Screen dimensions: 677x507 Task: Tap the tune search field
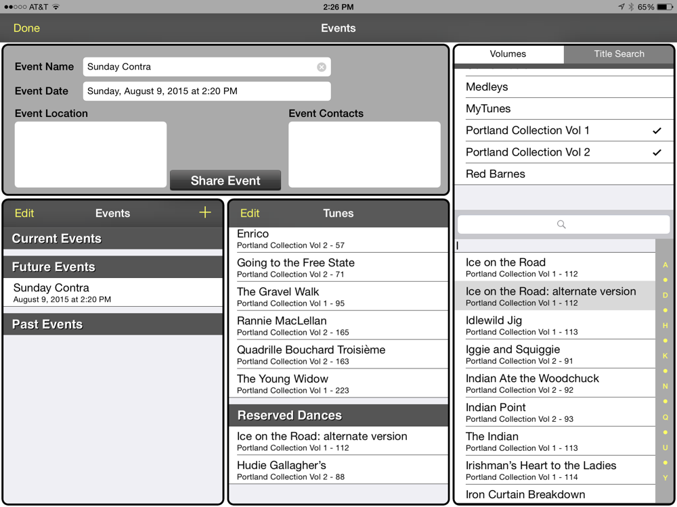(x=563, y=224)
